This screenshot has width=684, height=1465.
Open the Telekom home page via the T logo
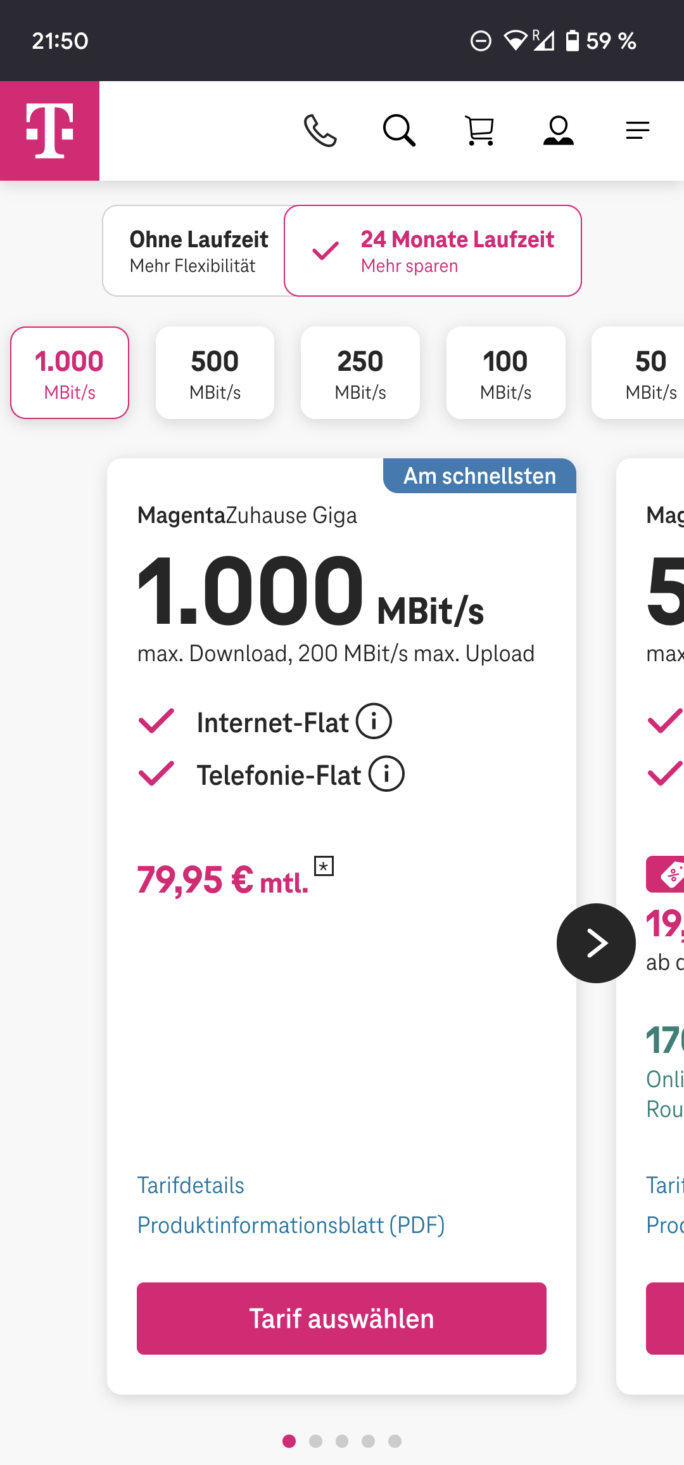49,130
